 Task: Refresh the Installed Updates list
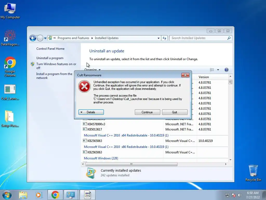coord(164,38)
